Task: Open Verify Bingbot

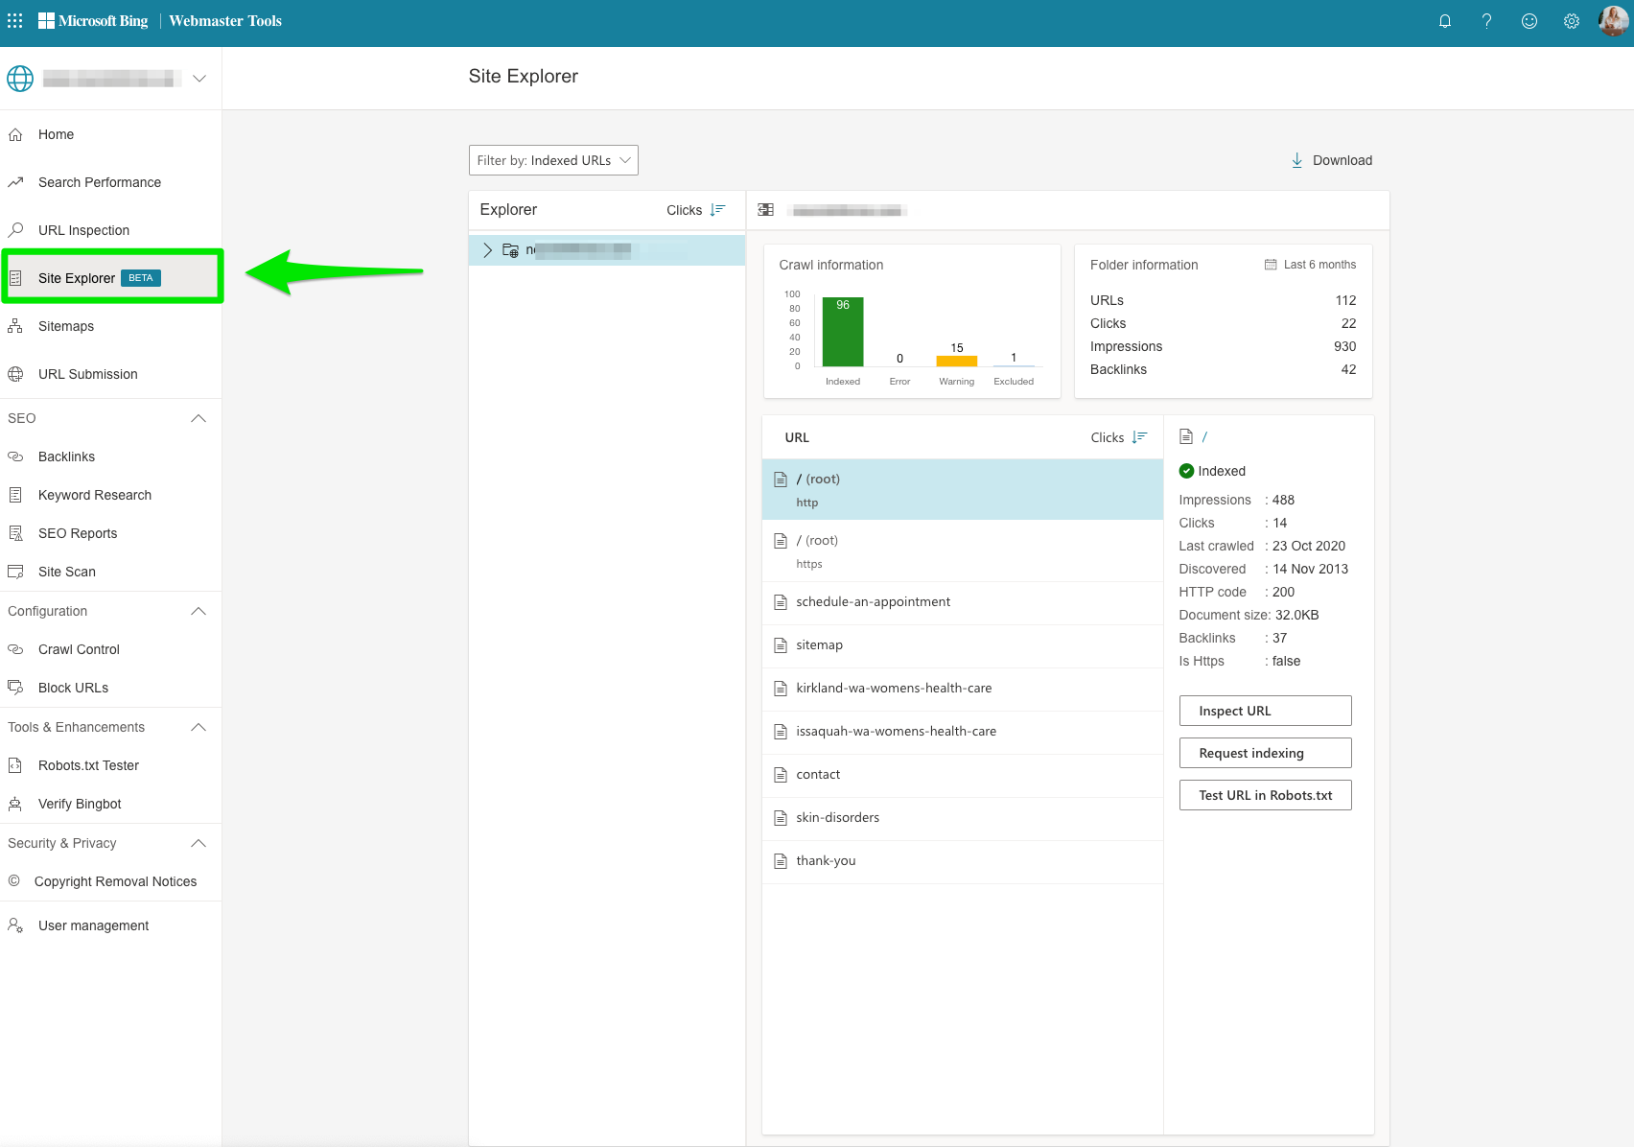Action: click(79, 804)
